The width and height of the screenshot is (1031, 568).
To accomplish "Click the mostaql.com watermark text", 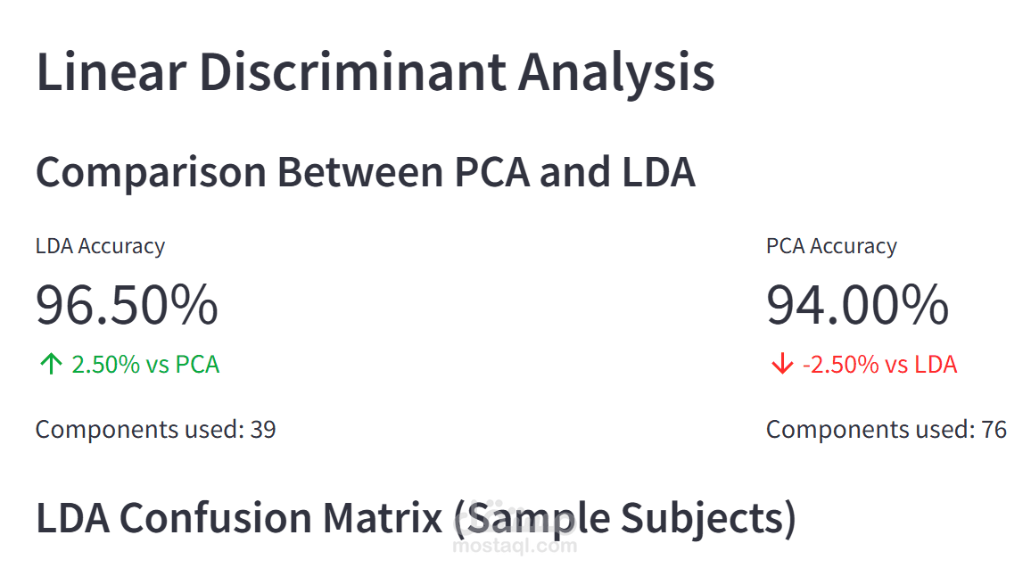I will click(x=515, y=545).
